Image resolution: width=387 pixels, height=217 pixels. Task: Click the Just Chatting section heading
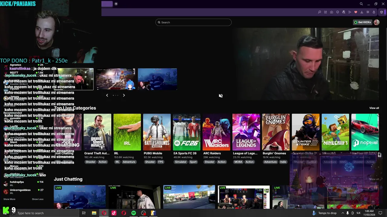(x=68, y=179)
